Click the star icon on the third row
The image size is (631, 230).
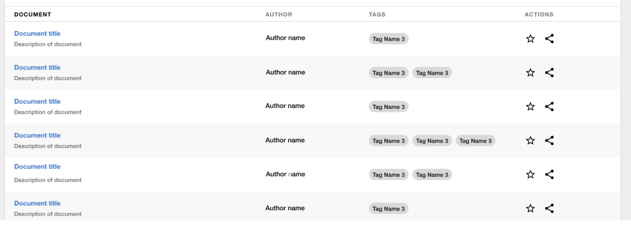click(x=530, y=106)
